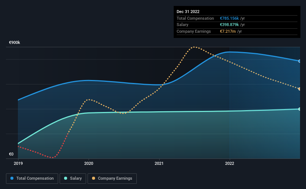Click the Total Compensation end-point marker
This screenshot has height=189, width=306.
(300, 61)
